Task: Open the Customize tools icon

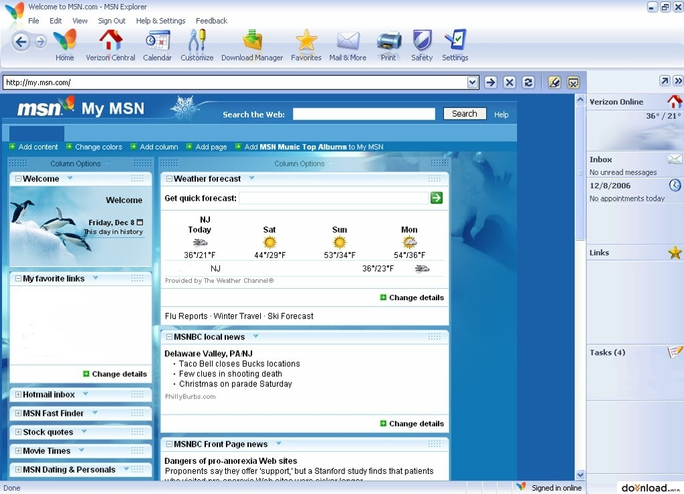Action: click(197, 40)
